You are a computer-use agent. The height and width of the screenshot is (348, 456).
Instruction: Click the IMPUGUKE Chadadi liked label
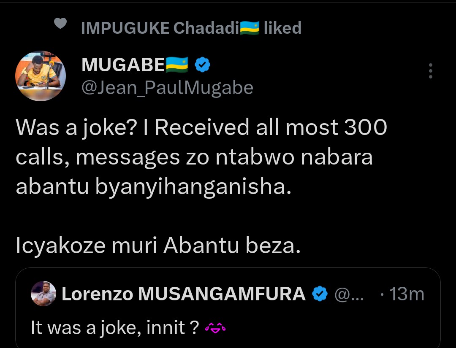[x=160, y=28]
